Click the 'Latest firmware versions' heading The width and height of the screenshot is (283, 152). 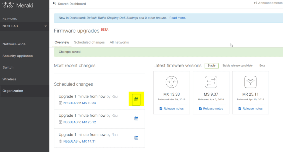coord(177,65)
